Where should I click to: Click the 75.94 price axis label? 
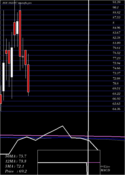(x=116, y=63)
